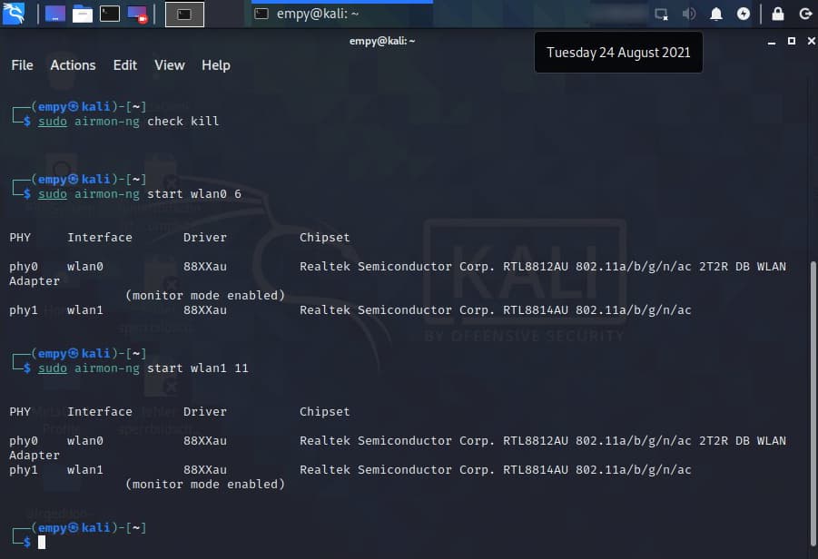Viewport: 818px width, 559px height.
Task: Open the Actions menu
Action: [x=73, y=65]
